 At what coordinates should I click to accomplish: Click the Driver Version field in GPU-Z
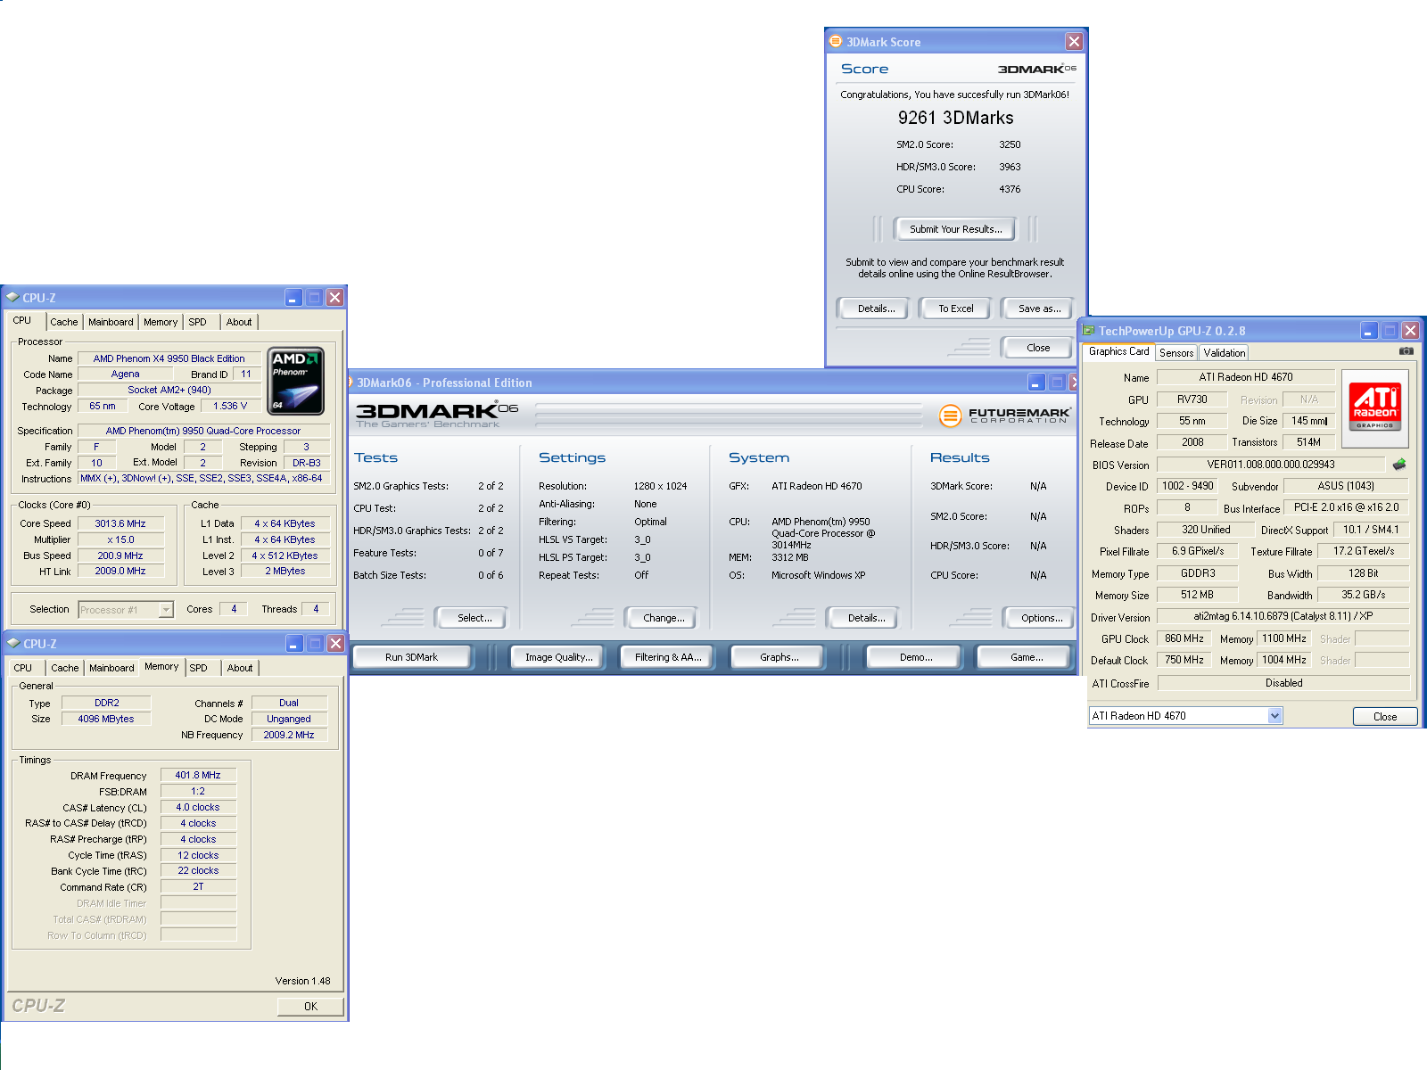1283,616
